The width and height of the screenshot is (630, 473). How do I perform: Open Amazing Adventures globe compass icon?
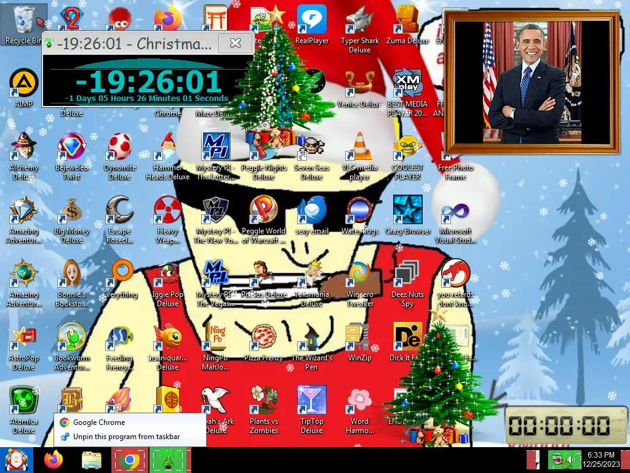tap(24, 283)
